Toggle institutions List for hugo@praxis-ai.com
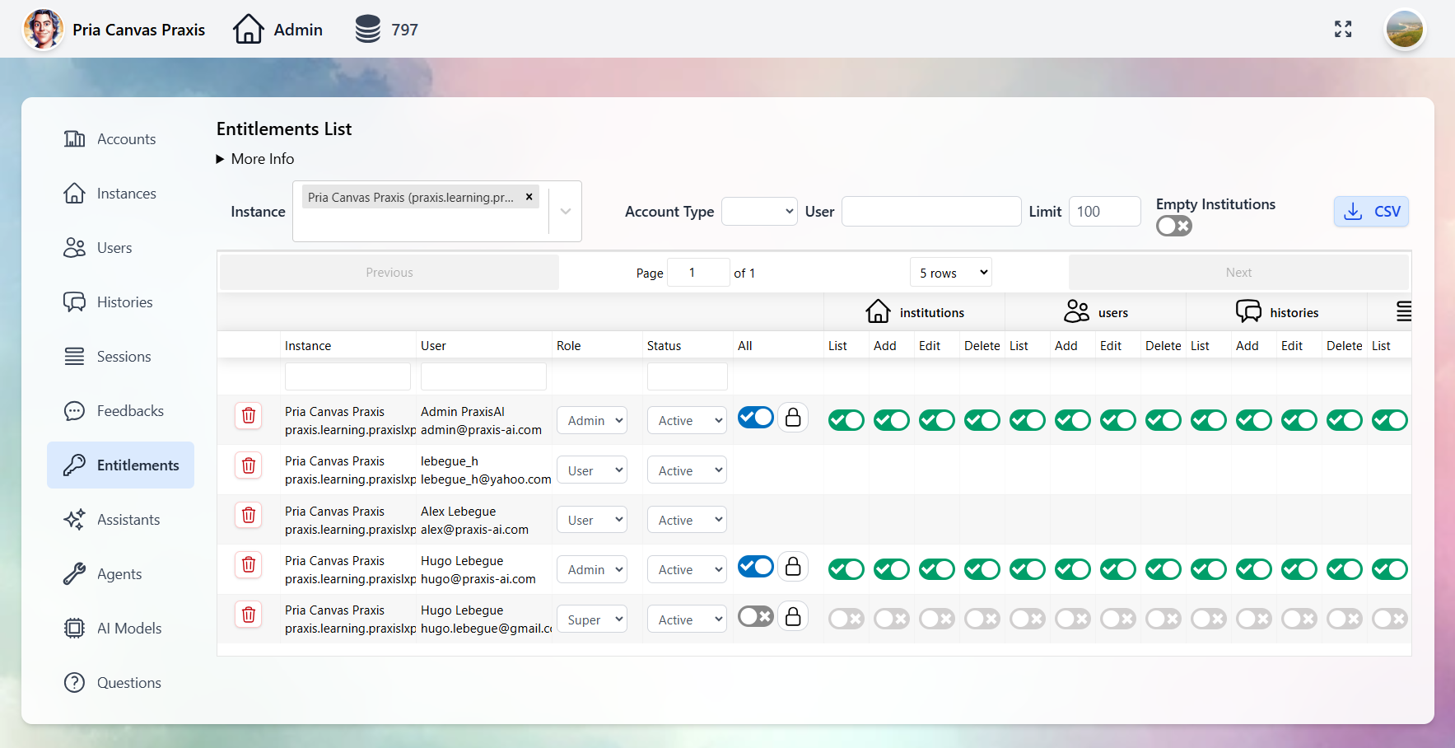This screenshot has width=1455, height=748. click(x=846, y=569)
